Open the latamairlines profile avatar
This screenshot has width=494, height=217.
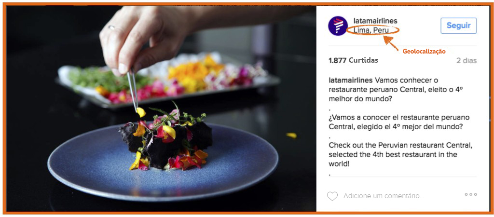pyautogui.click(x=338, y=26)
